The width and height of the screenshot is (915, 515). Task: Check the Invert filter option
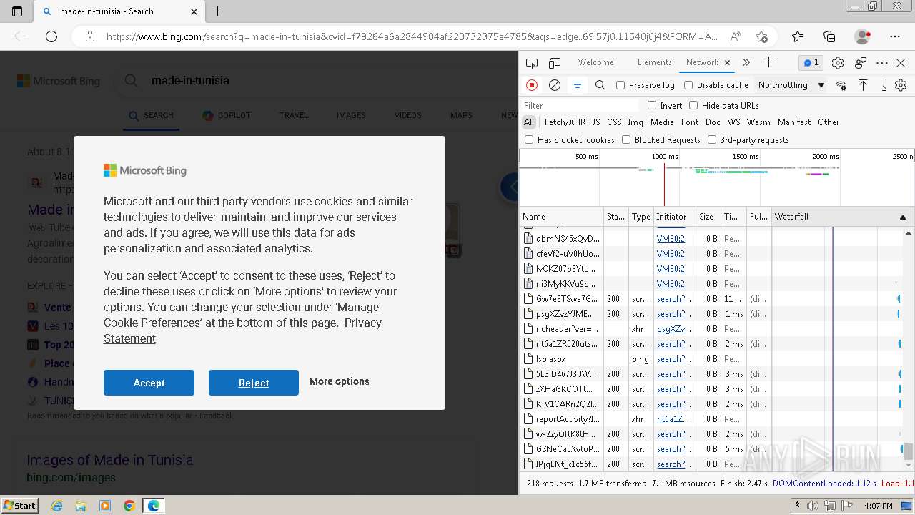coord(652,106)
